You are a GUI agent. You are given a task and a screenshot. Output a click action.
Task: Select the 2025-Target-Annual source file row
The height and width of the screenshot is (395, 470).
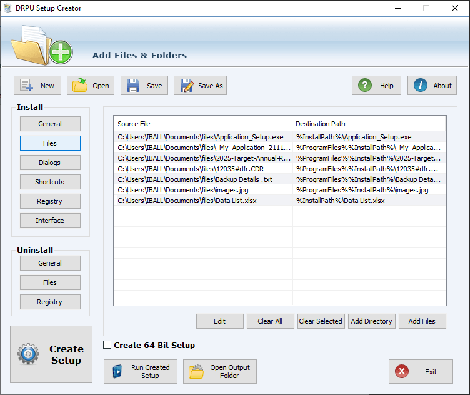(203, 158)
